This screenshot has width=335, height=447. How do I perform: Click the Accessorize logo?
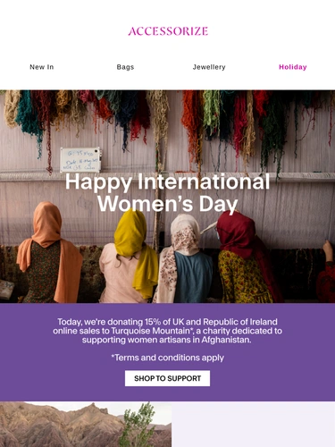(168, 31)
